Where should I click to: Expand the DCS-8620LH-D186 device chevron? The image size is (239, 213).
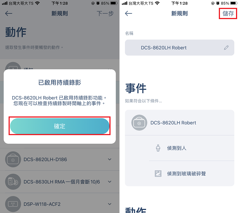[109, 159]
